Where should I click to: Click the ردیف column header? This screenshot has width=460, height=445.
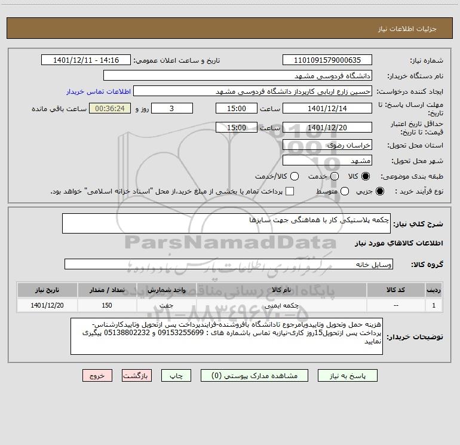pyautogui.click(x=434, y=290)
